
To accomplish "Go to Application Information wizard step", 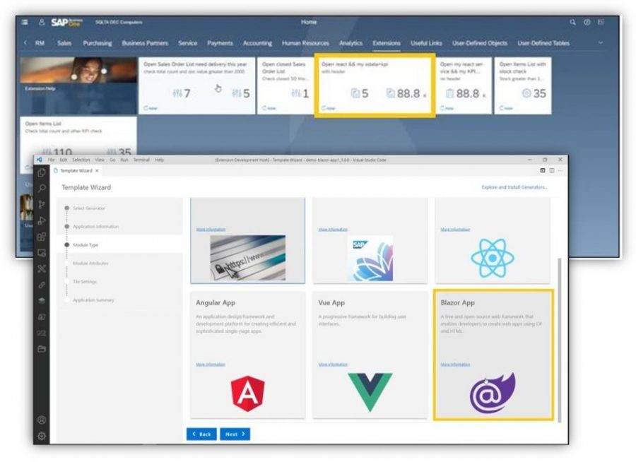I will (95, 227).
